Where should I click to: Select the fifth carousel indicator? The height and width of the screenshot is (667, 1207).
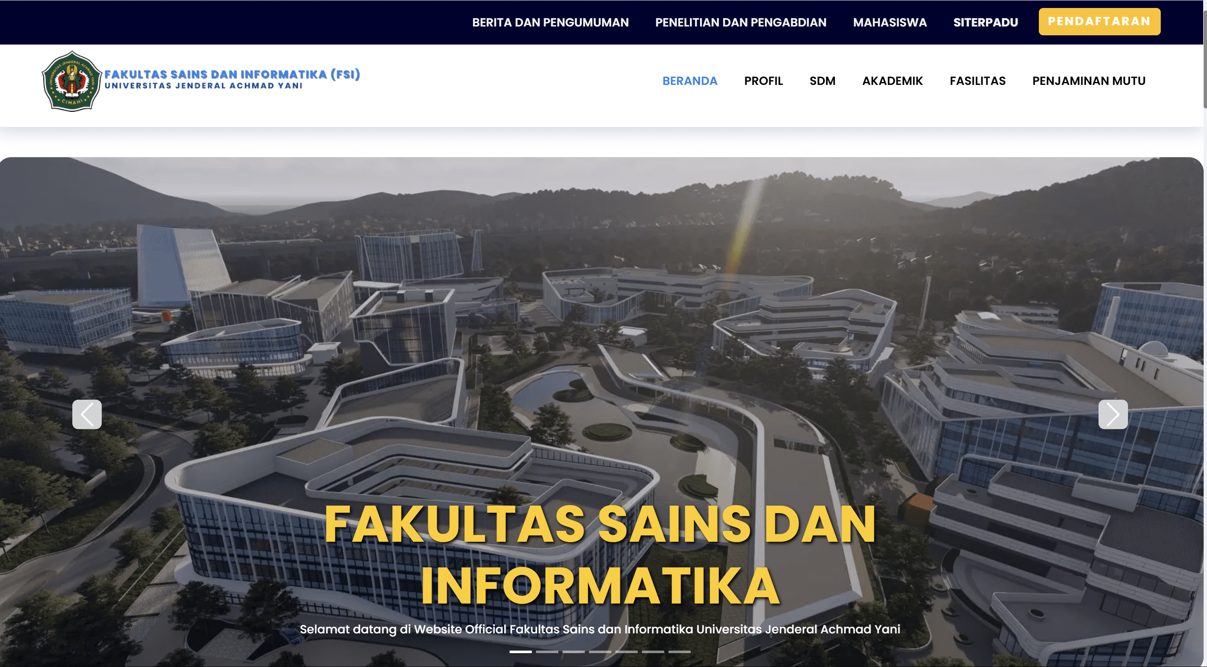pyautogui.click(x=626, y=651)
